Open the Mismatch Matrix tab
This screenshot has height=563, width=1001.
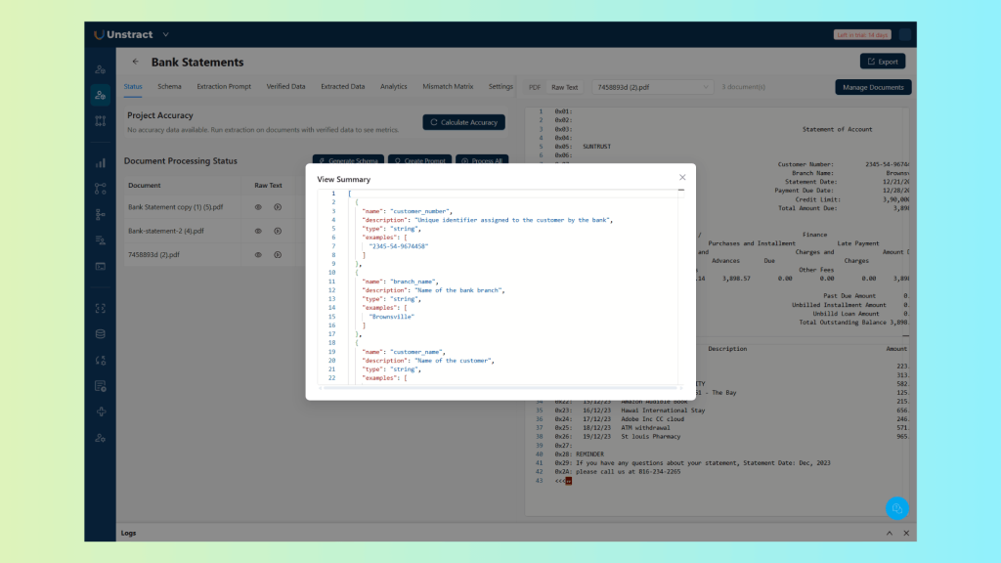(x=448, y=86)
